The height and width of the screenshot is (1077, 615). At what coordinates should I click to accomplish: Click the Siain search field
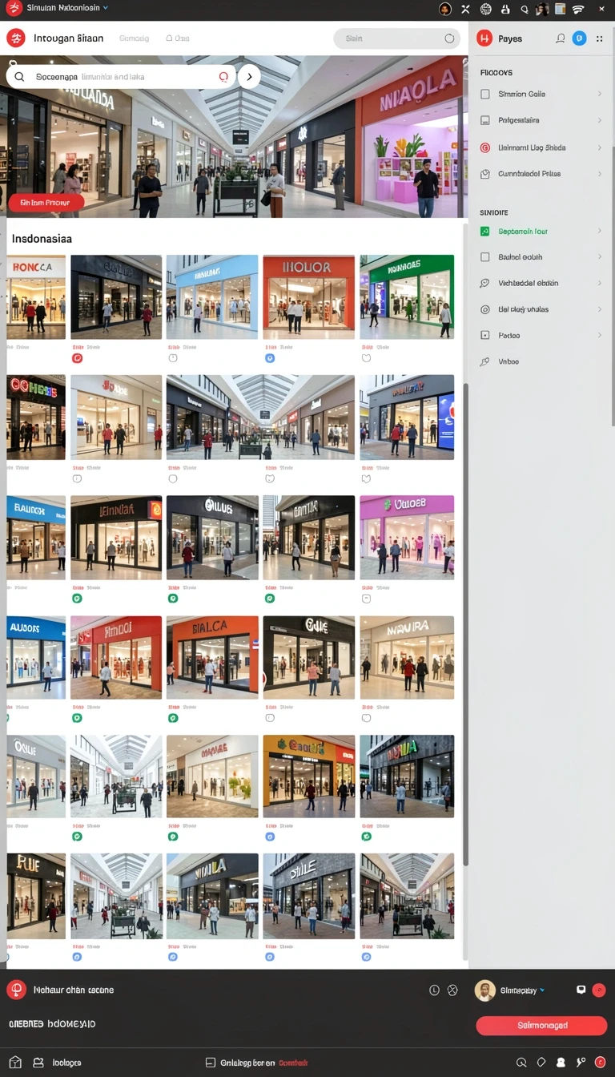pos(397,38)
